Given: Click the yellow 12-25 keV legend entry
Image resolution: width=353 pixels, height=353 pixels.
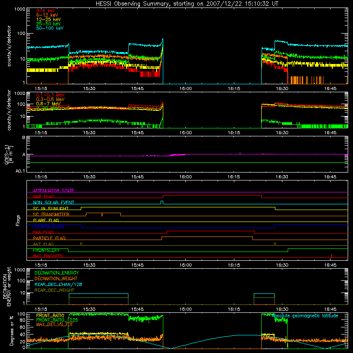Looking at the screenshot, I should (x=49, y=19).
